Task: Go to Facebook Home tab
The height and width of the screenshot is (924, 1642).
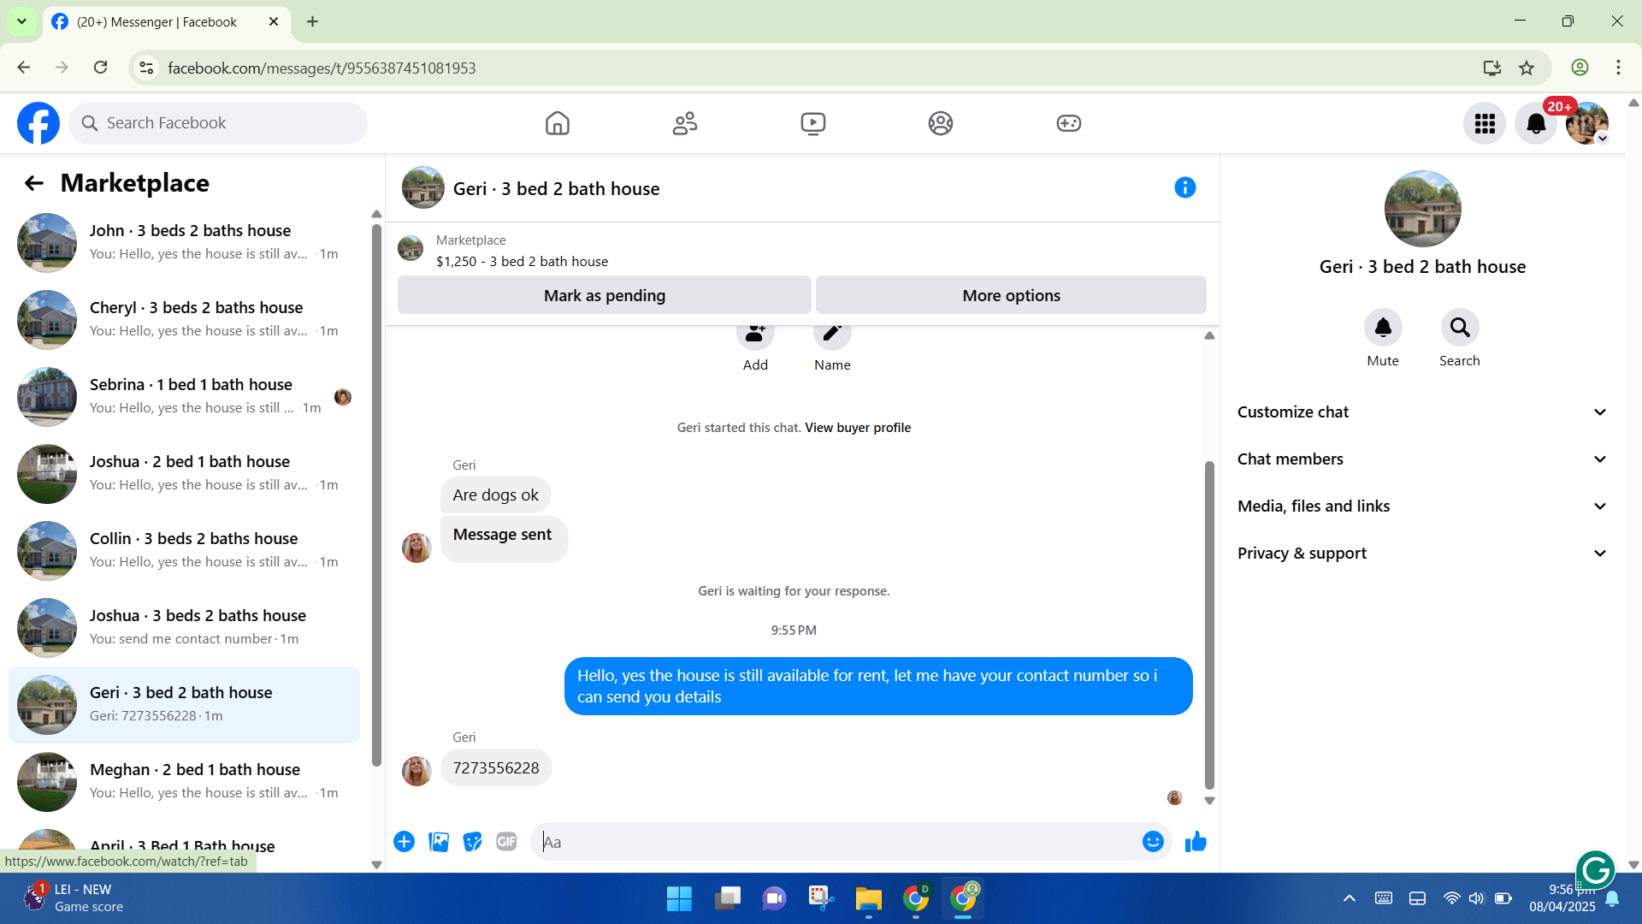Action: pyautogui.click(x=557, y=123)
